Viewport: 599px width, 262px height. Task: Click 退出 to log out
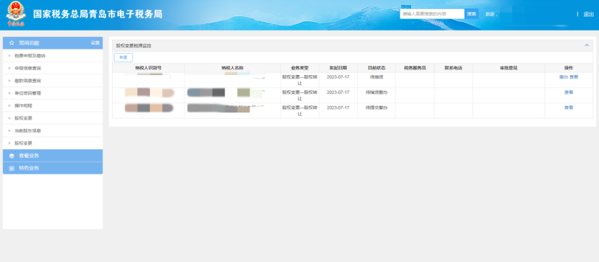(x=588, y=14)
